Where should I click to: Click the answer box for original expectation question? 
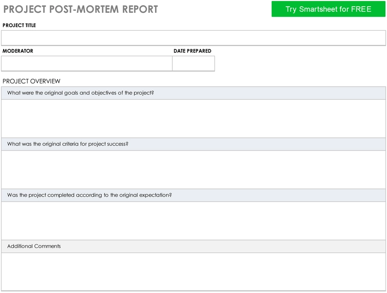tap(194, 221)
